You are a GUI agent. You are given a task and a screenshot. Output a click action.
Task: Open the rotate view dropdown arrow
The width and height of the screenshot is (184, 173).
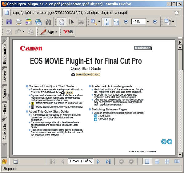tap(173, 22)
